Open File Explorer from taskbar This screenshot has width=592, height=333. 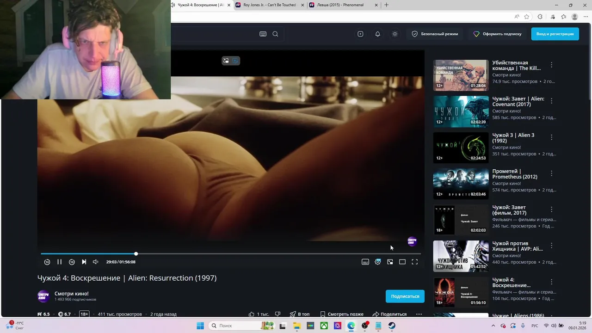296,326
